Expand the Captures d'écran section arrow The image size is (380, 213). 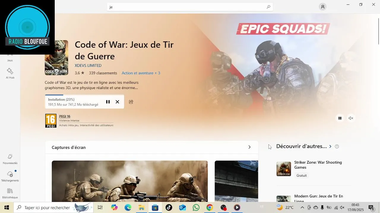(x=249, y=147)
